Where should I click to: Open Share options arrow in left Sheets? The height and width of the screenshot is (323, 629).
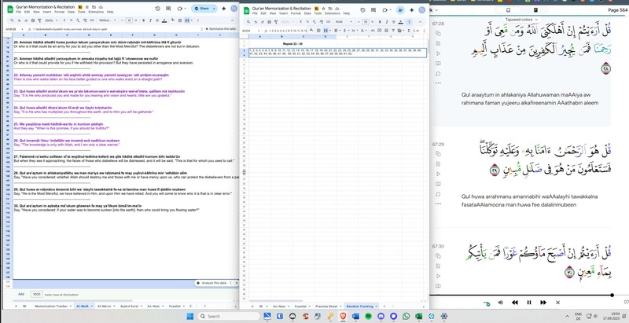coord(214,9)
